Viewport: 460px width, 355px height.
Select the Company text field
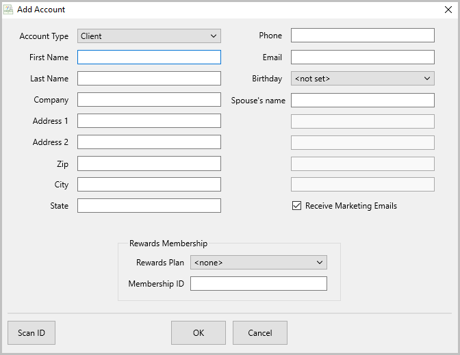[149, 100]
